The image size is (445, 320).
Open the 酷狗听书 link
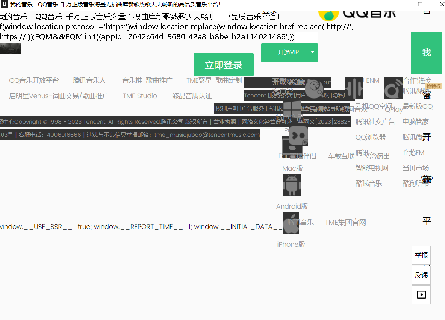click(416, 184)
